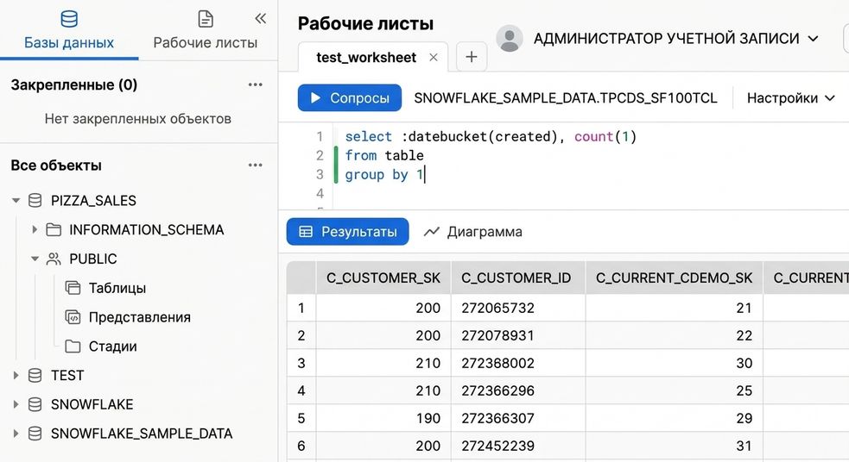
Task: Open the SNOWFLAKE_SAMPLE_DATA.TPCDS_SF100TCL context selector
Action: 565,97
